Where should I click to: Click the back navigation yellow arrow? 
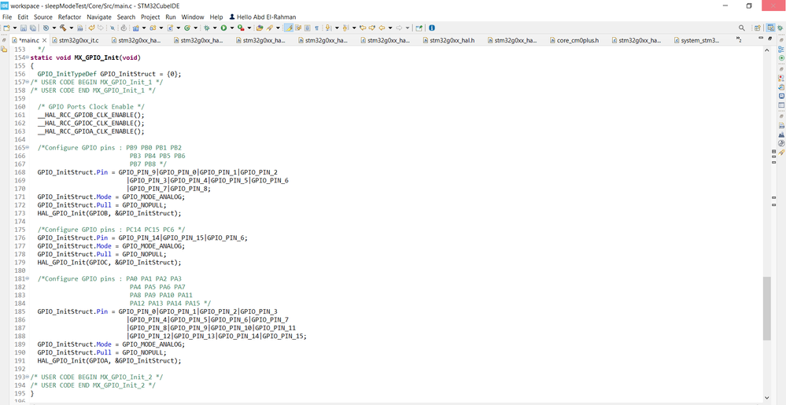click(x=382, y=28)
